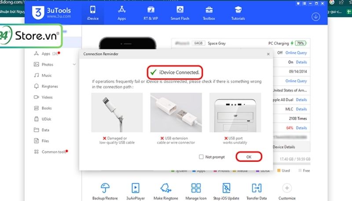This screenshot has height=201, width=352.
Task: Open Data in the sidebar
Action: [x=45, y=130]
